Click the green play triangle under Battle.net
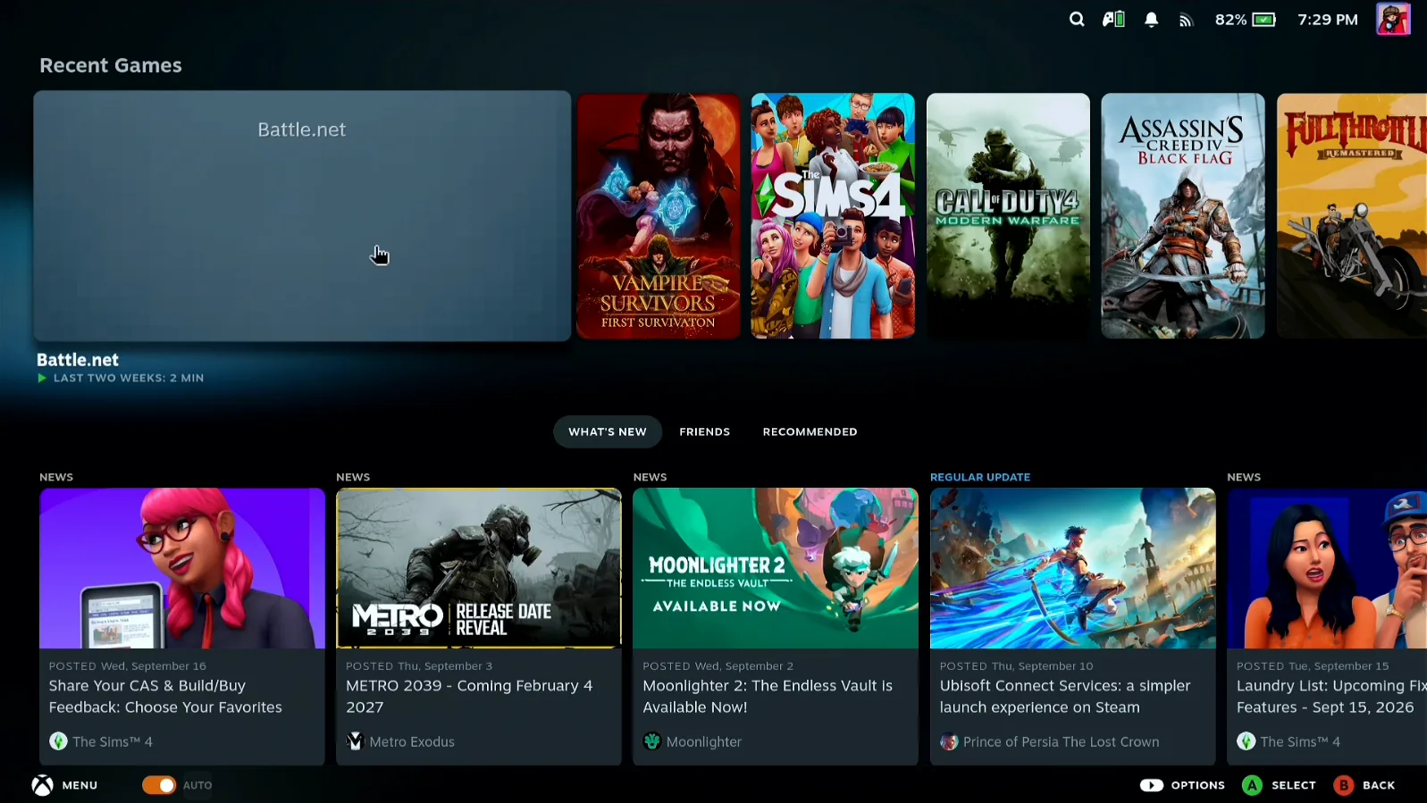The width and height of the screenshot is (1427, 803). (x=42, y=378)
